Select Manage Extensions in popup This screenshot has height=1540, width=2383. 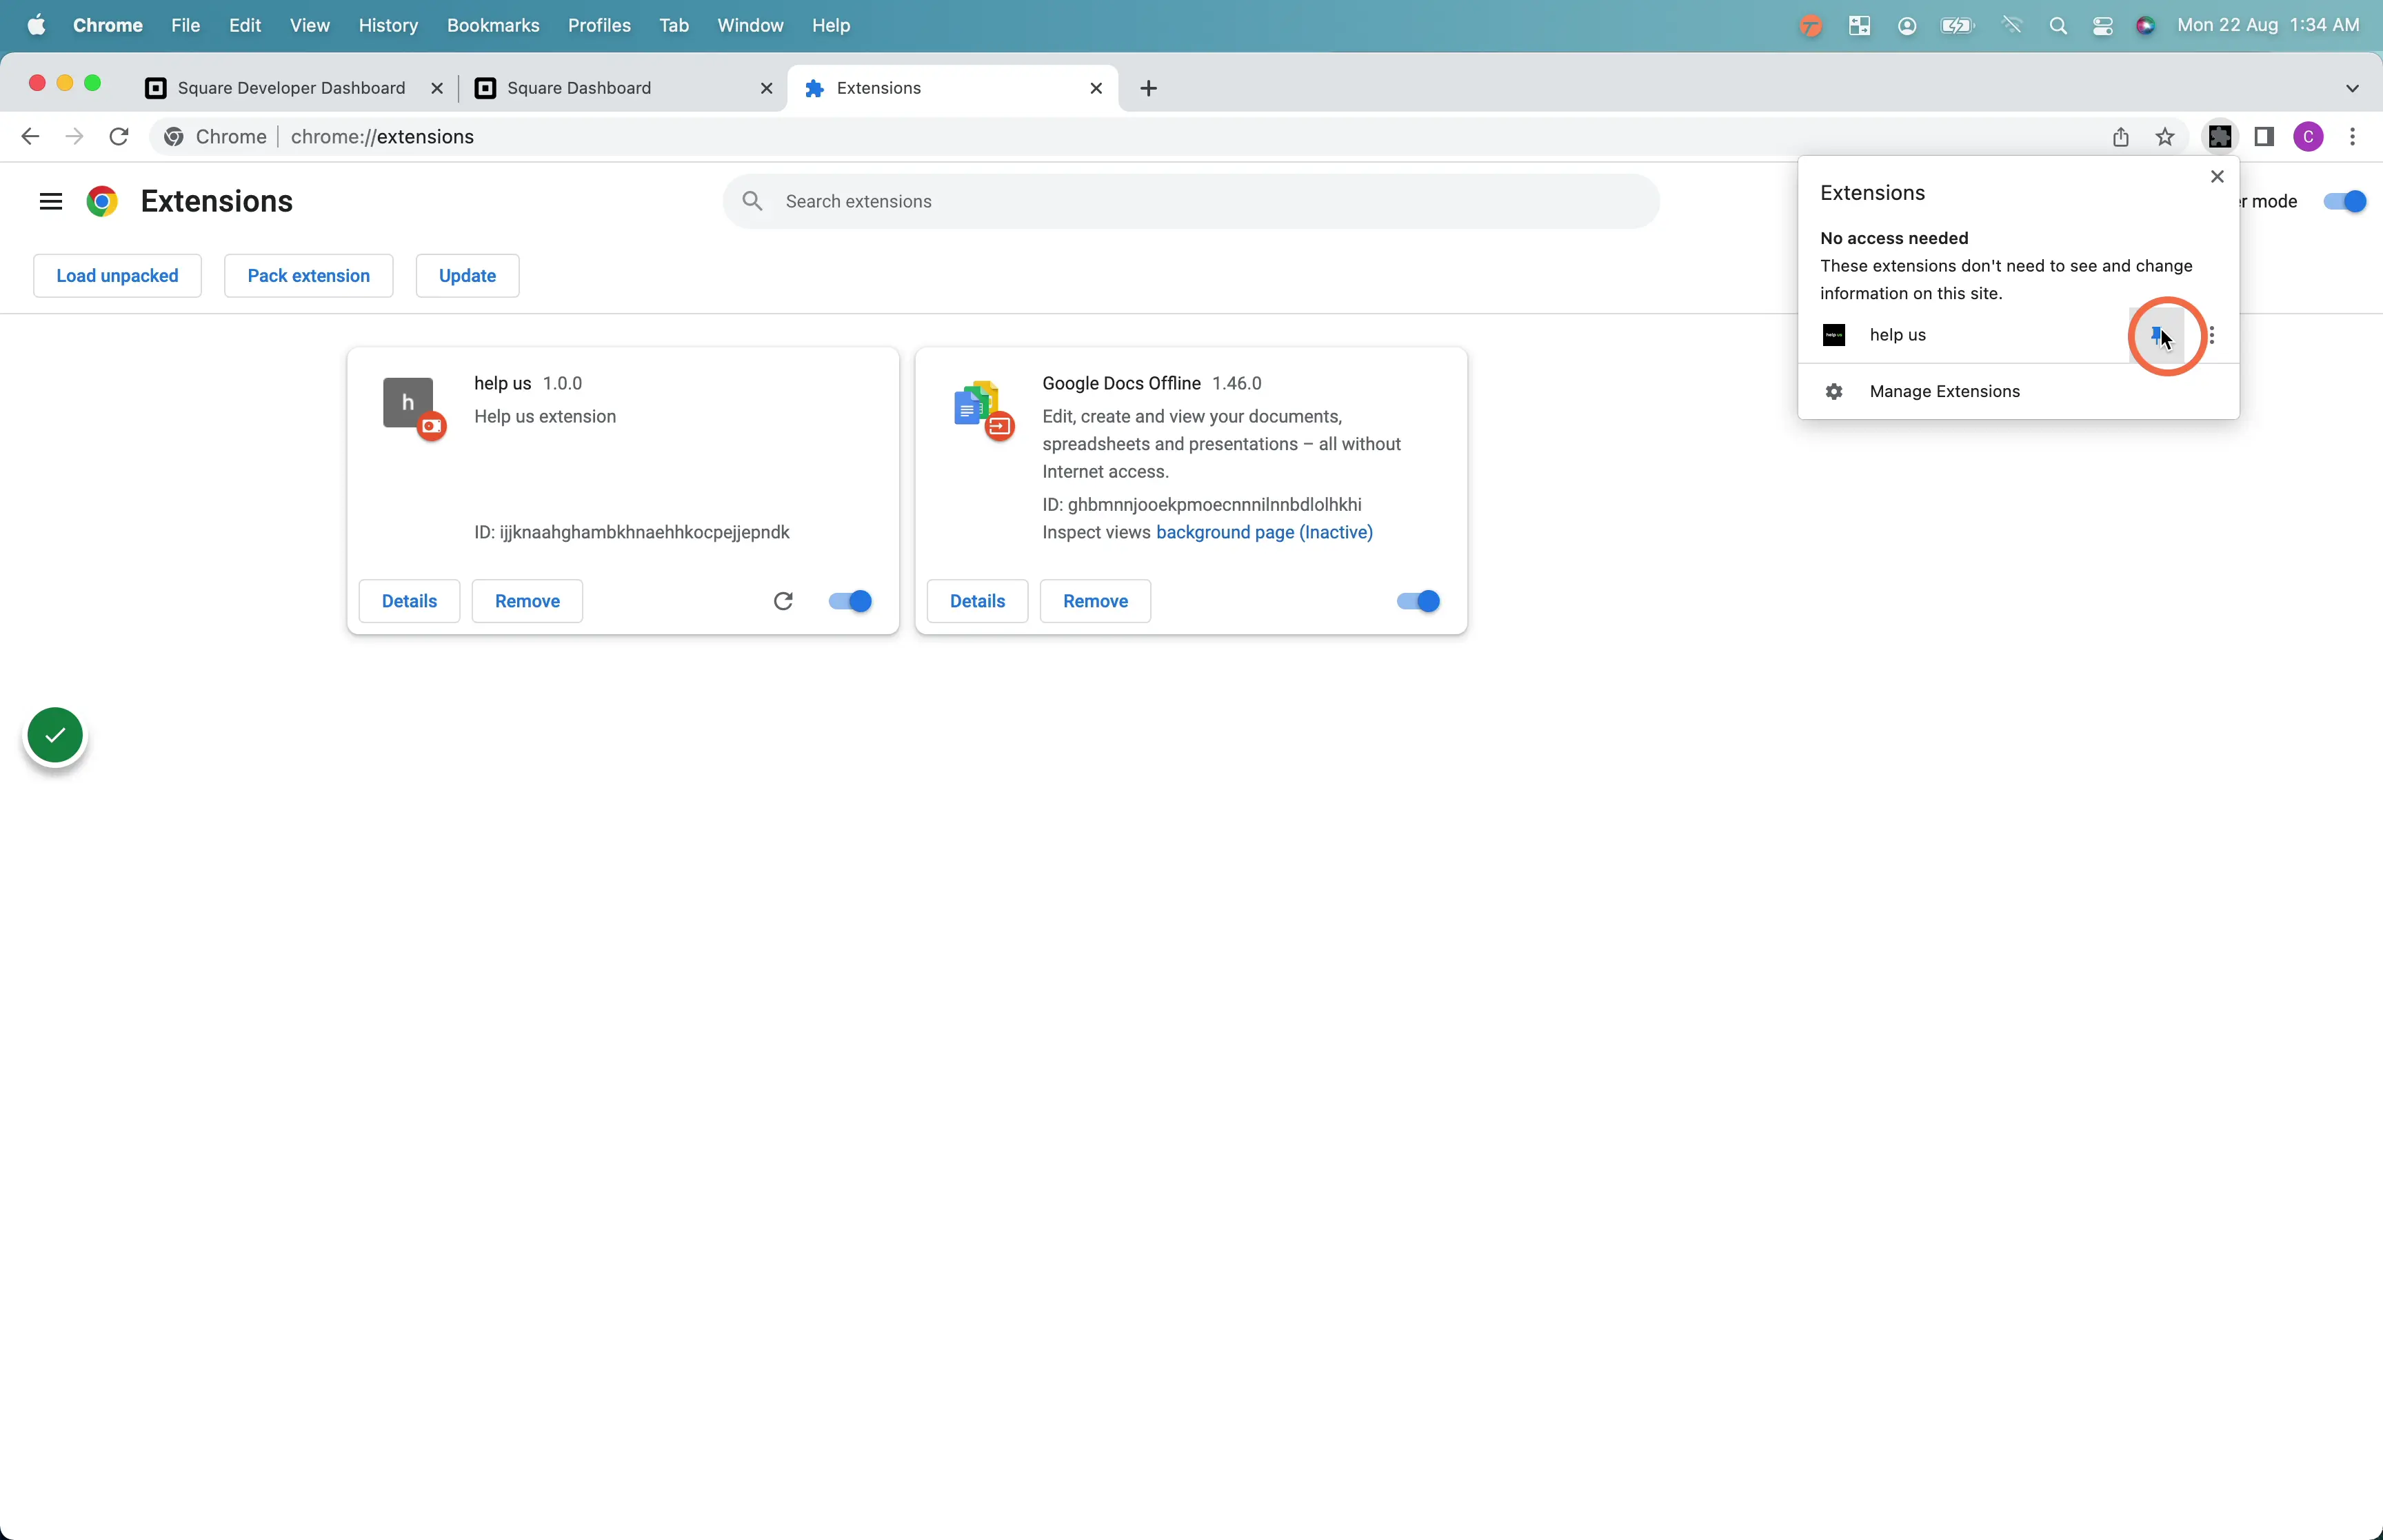pos(2018,392)
